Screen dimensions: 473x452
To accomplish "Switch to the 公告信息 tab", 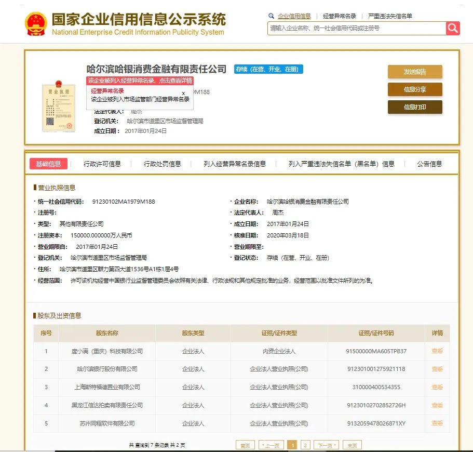I will pos(429,164).
